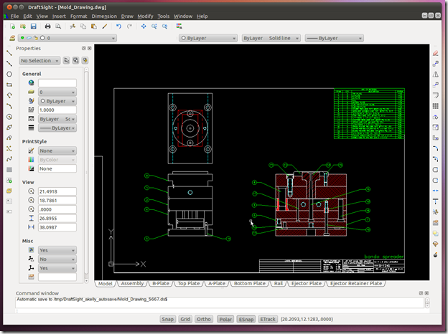Click the Open file folder icon
The width and height of the screenshot is (448, 334).
click(23, 27)
